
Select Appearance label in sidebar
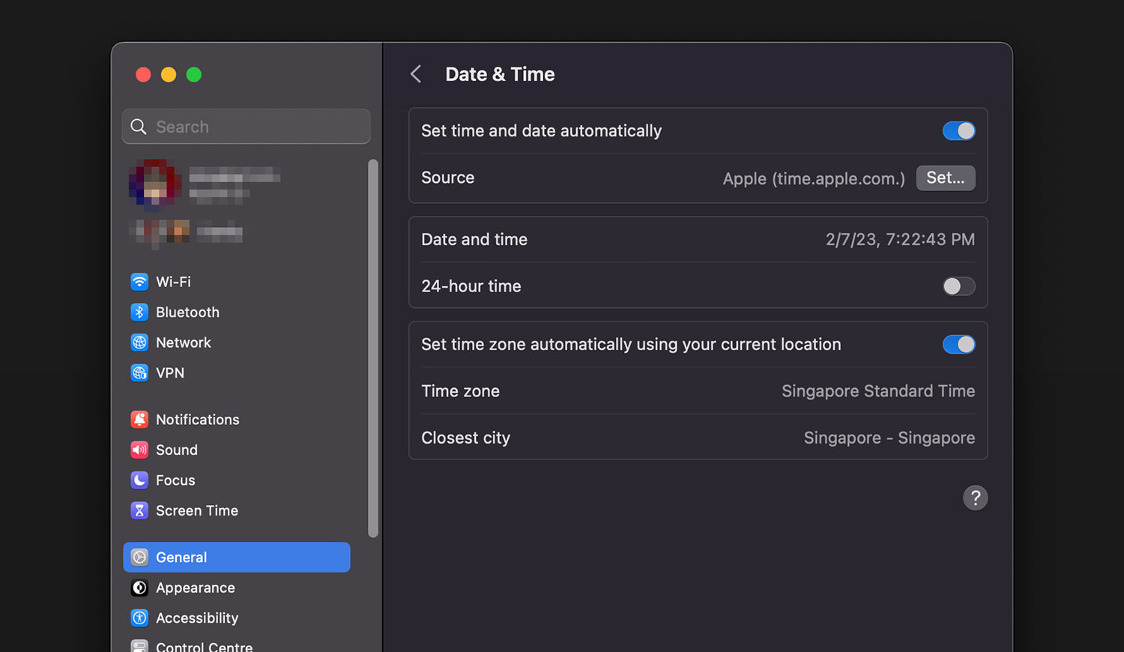pos(196,588)
